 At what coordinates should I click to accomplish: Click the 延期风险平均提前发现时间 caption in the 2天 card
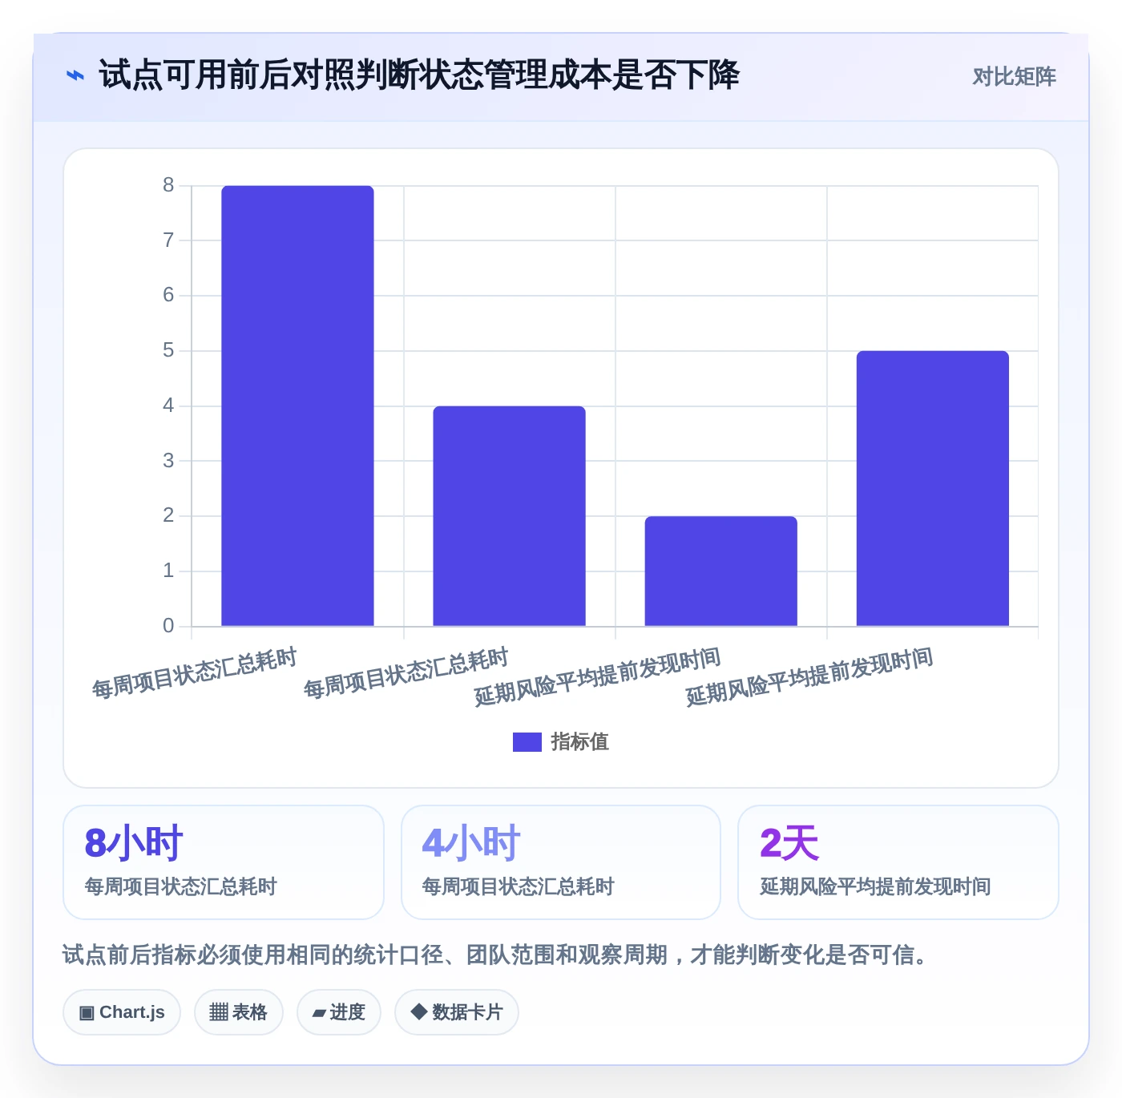[x=875, y=886]
